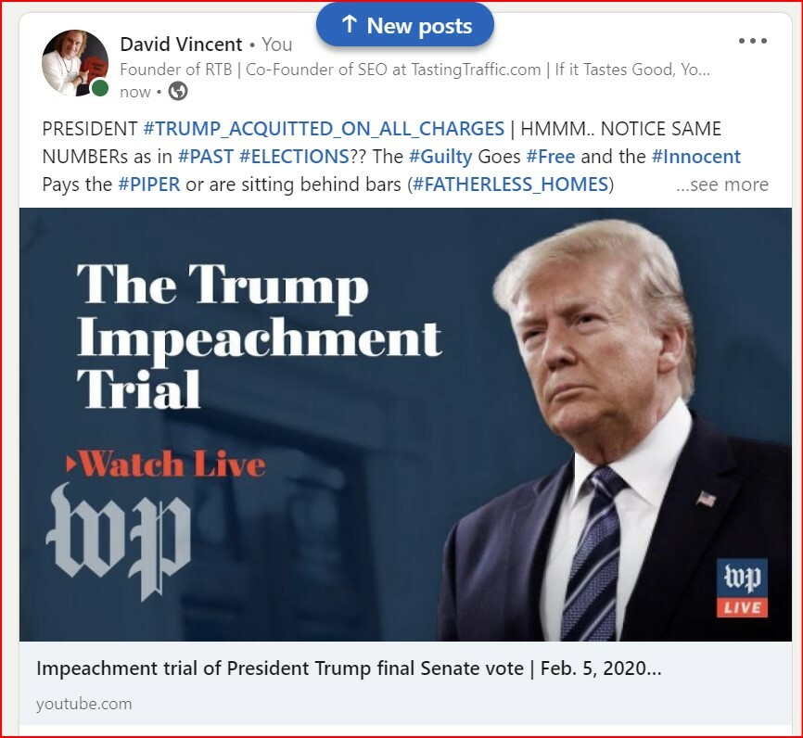The height and width of the screenshot is (738, 803).
Task: Click the WP Live badge on video thumbnail
Action: pos(742,588)
